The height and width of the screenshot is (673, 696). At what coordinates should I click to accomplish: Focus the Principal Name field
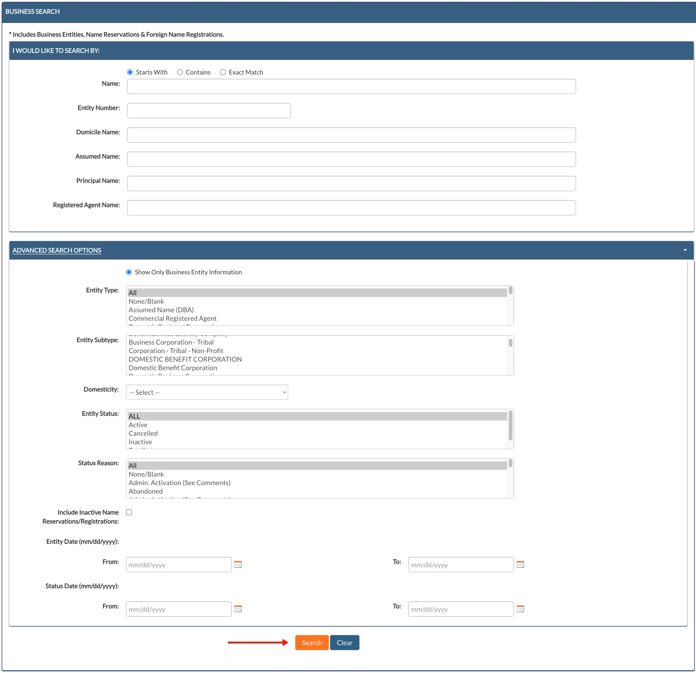[x=351, y=183]
